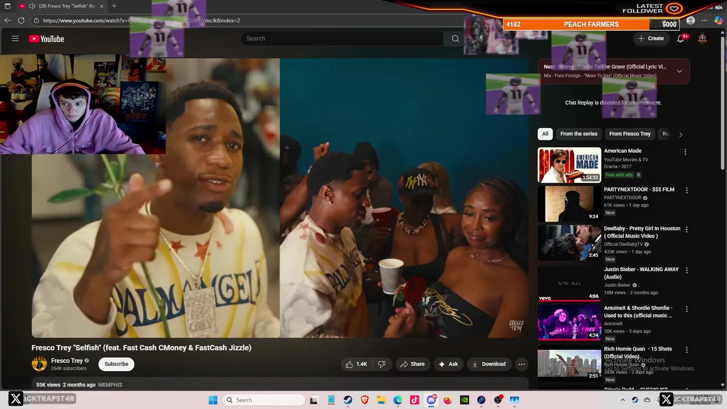
Task: Click the AntoineX channel name
Action: coord(613,324)
